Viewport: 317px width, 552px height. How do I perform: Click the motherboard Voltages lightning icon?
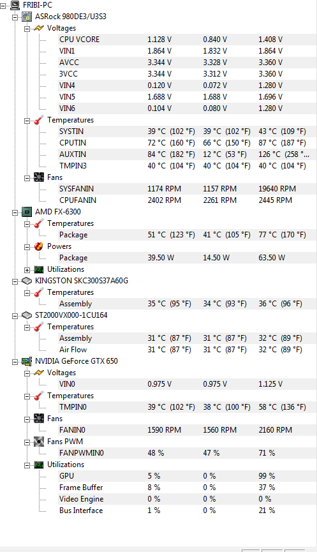click(39, 28)
